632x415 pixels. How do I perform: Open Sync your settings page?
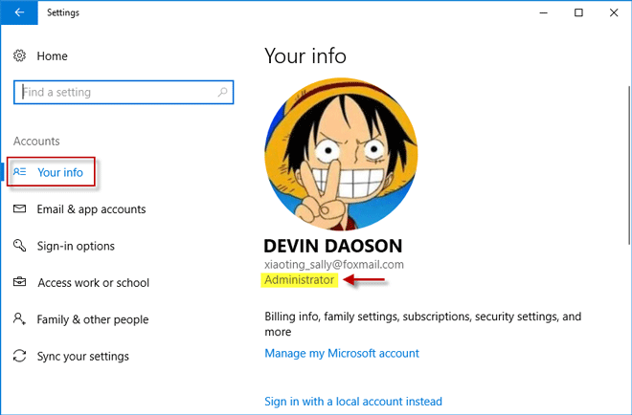point(82,357)
